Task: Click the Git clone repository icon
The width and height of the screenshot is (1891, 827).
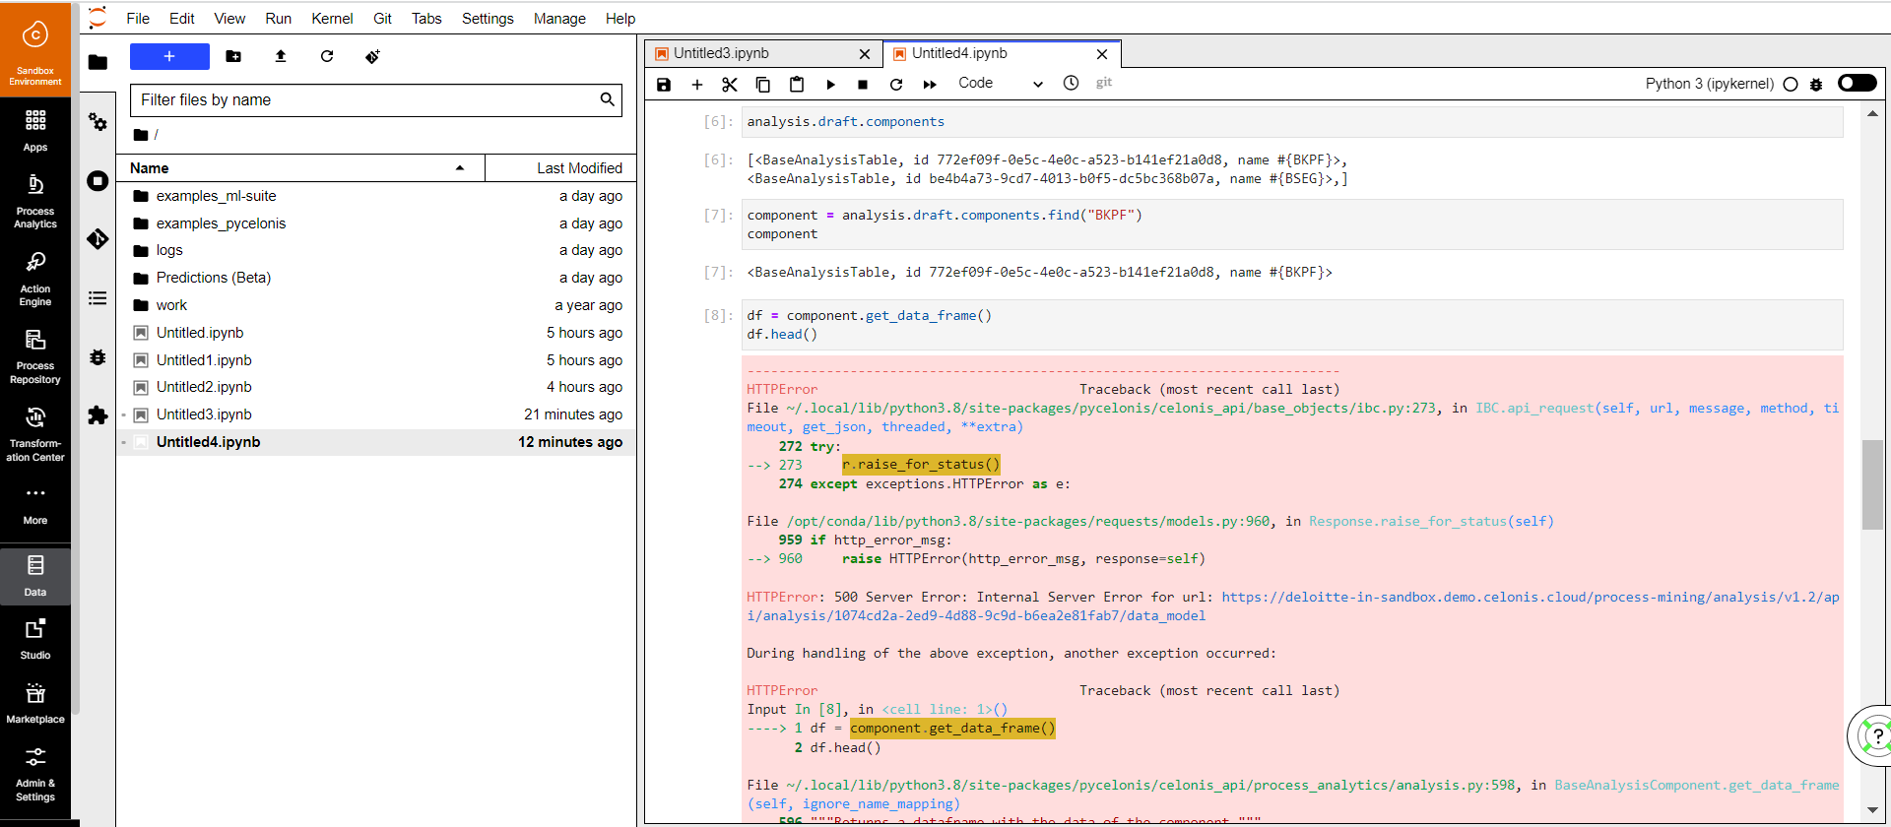Action: point(372,57)
